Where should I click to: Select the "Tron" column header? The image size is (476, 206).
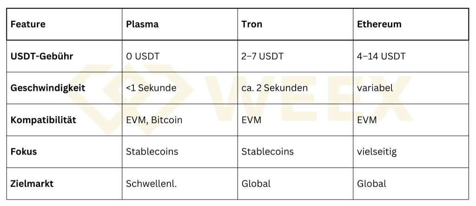[x=252, y=24]
